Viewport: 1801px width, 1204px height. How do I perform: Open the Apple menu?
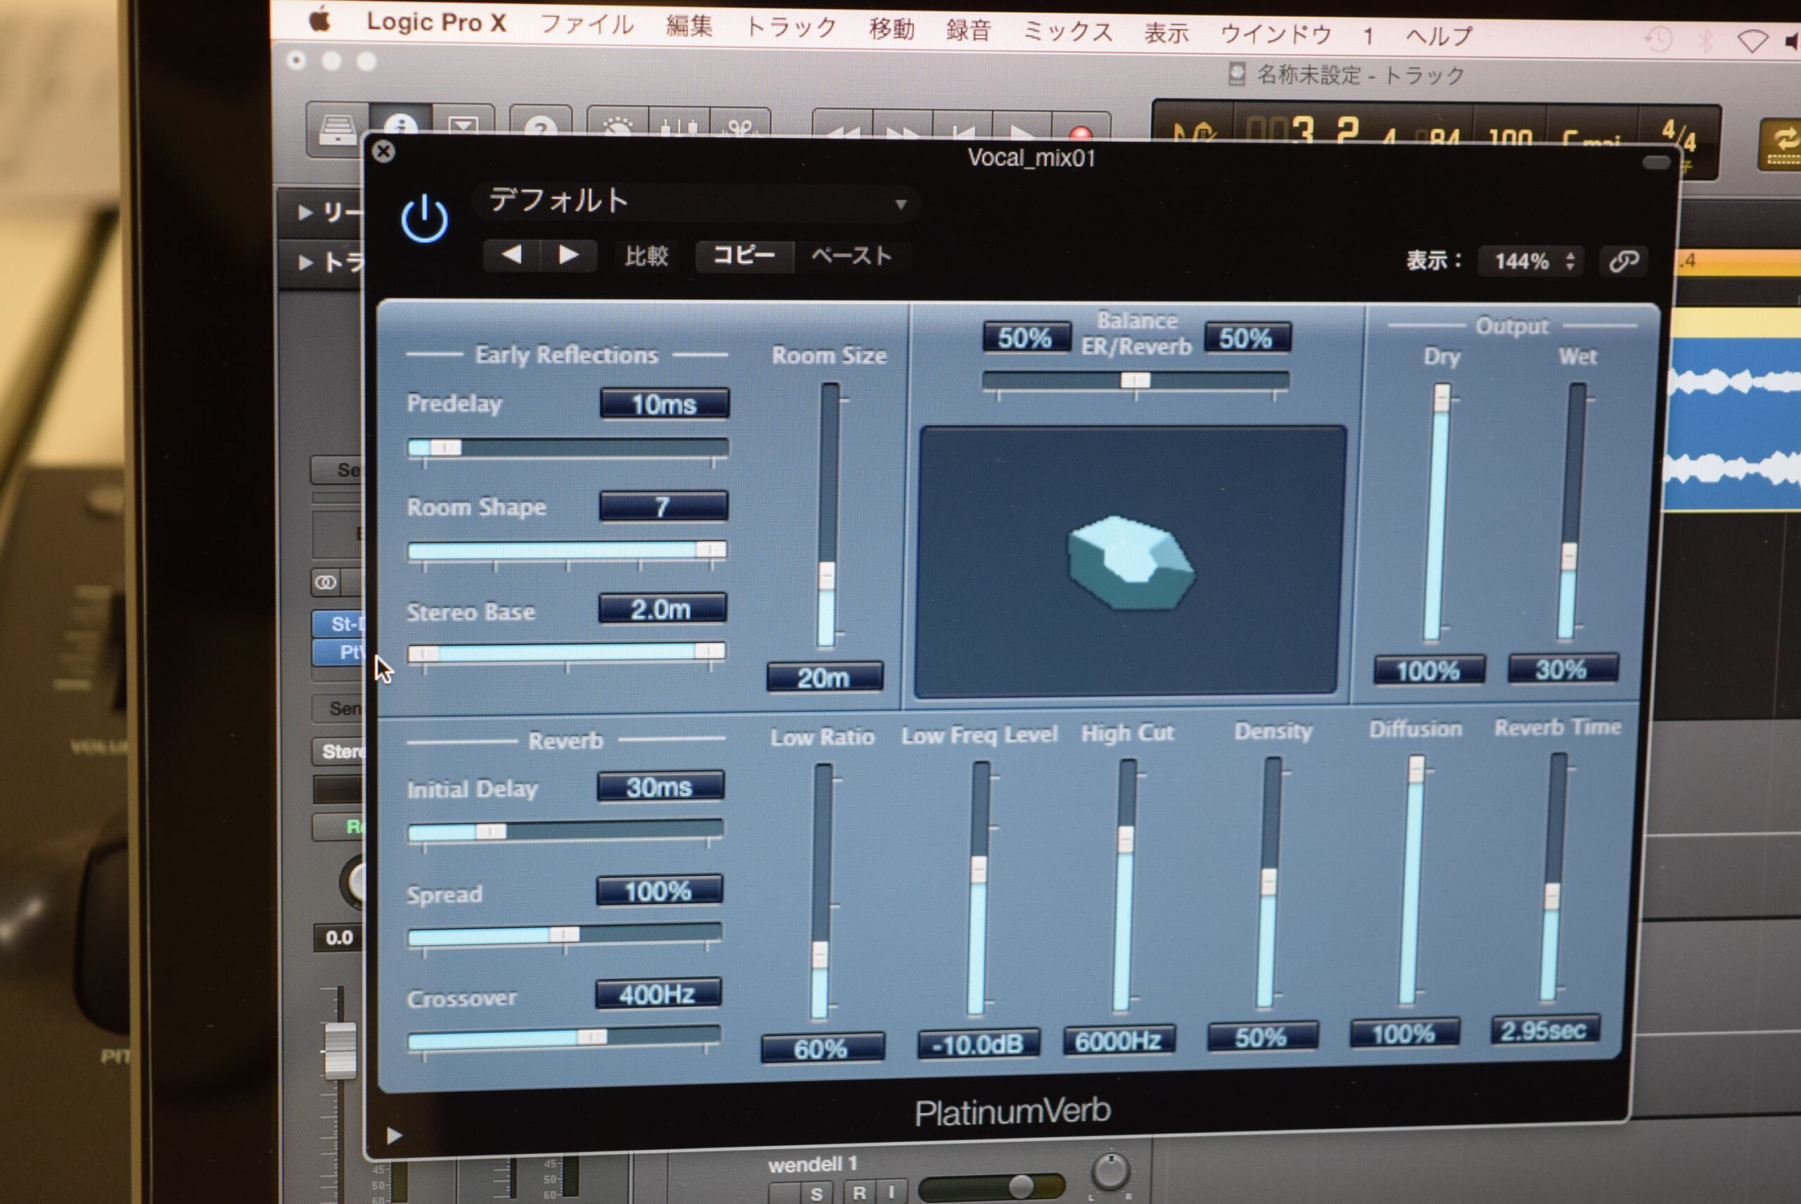(x=319, y=20)
